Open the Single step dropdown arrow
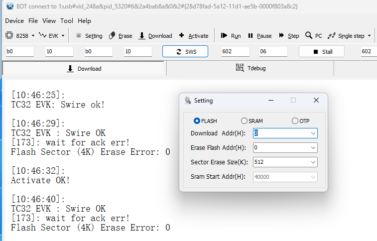Screen dimensions: 377x241 pyautogui.click(x=369, y=36)
